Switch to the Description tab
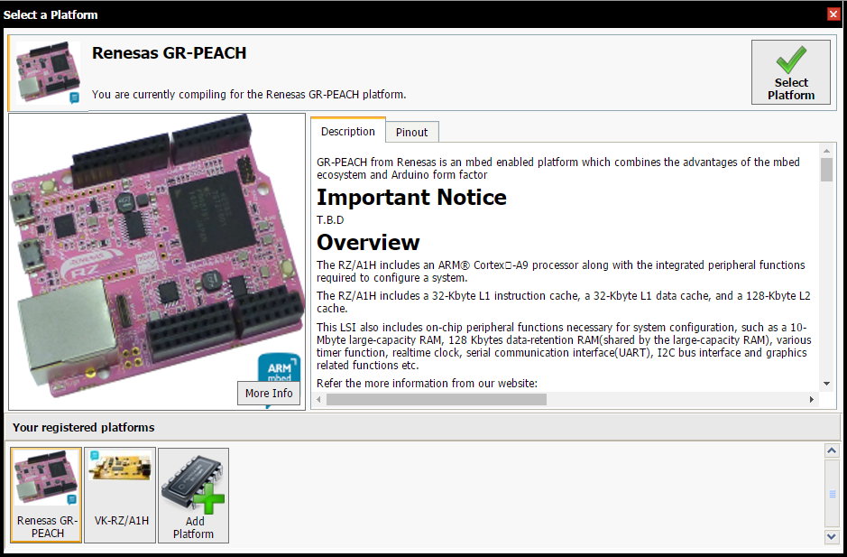 (347, 131)
